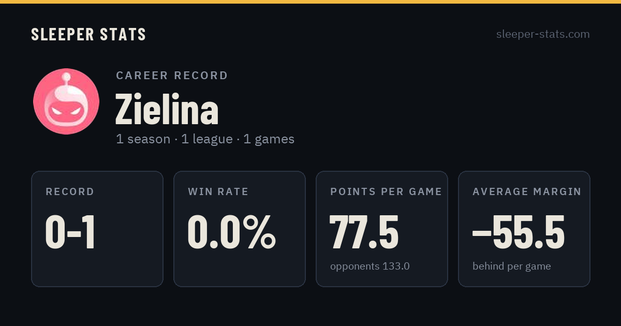This screenshot has height=326, width=621.
Task: Click the orange top accent bar
Action: point(310,2)
